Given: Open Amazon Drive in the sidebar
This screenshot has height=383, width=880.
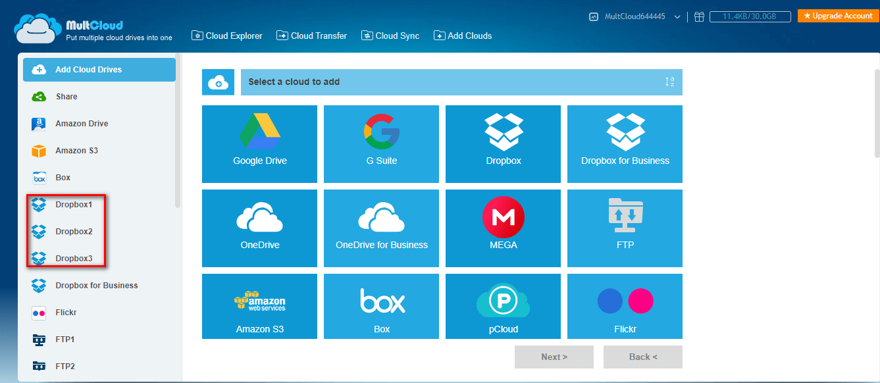Looking at the screenshot, I should 99,124.
